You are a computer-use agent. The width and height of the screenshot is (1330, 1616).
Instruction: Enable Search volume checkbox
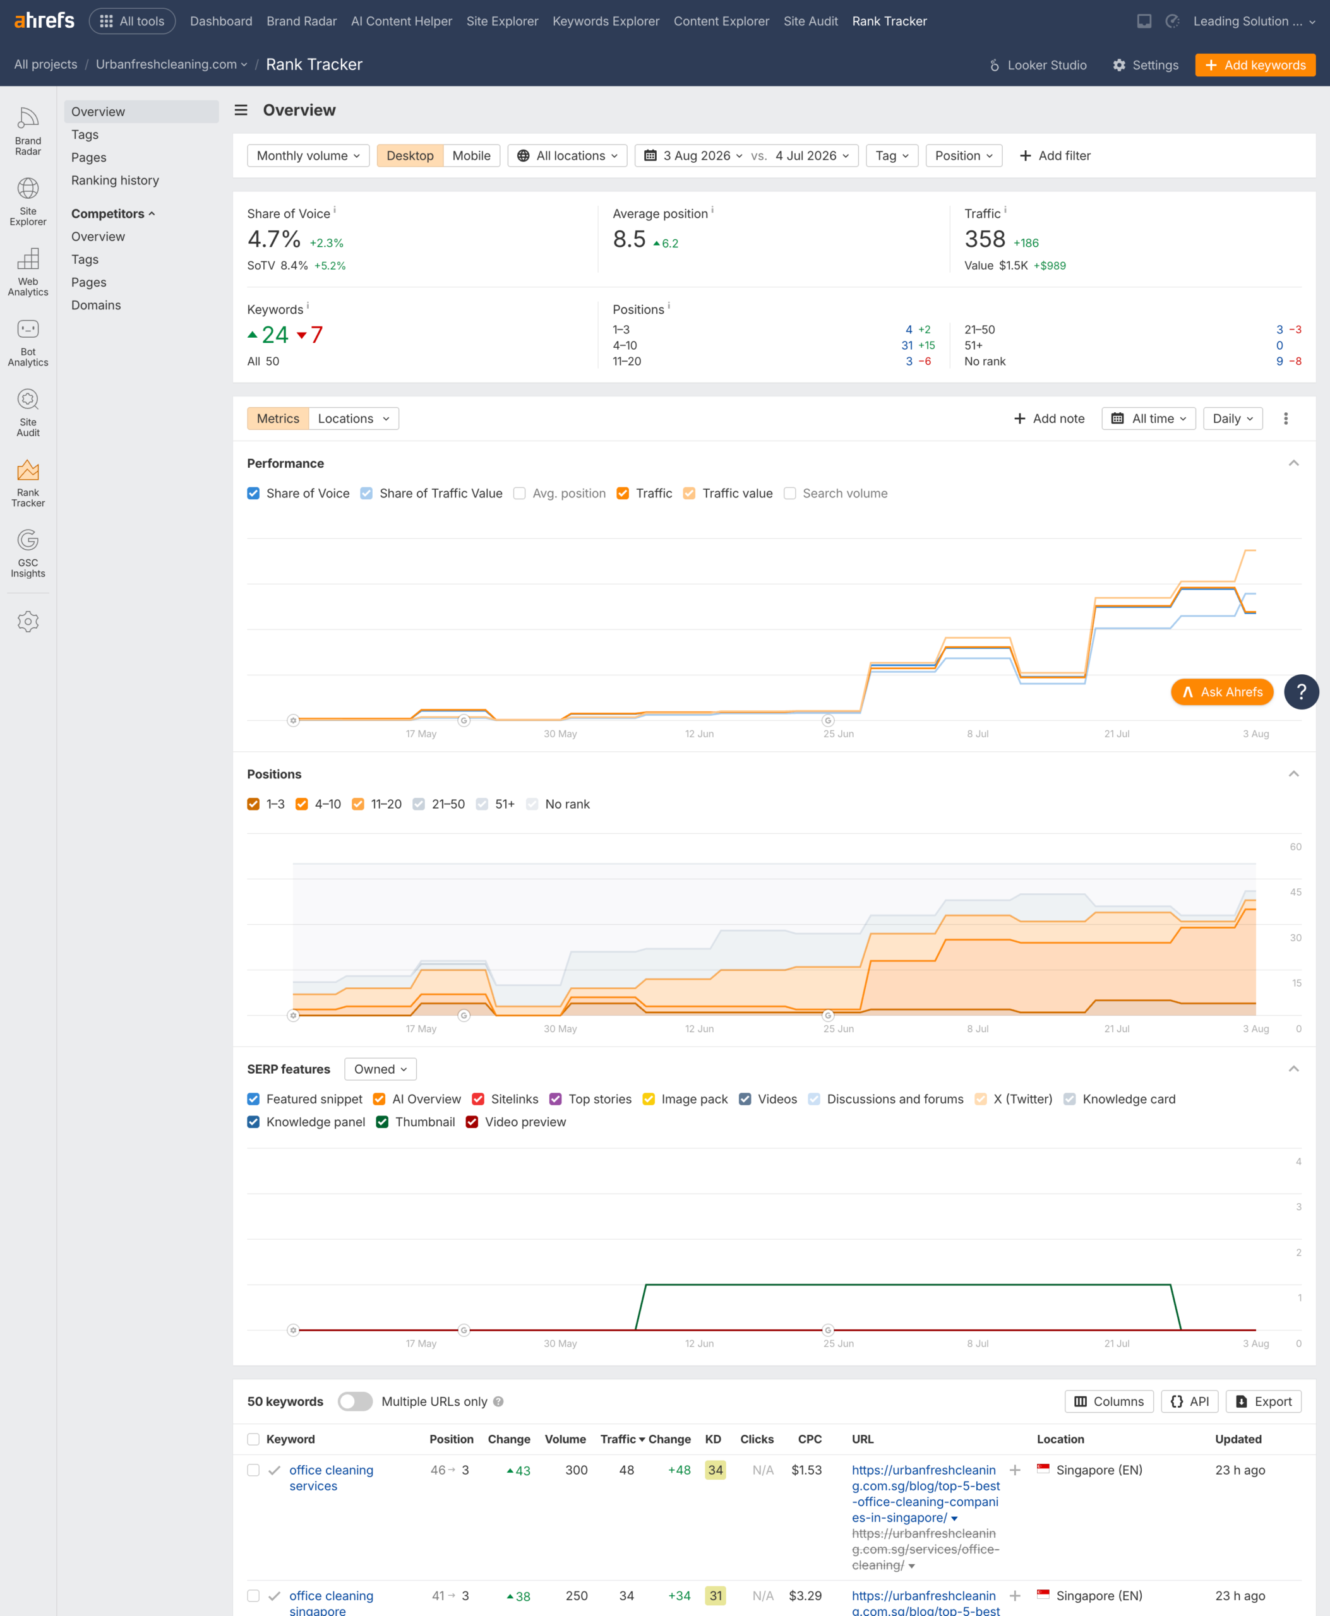[x=790, y=493]
